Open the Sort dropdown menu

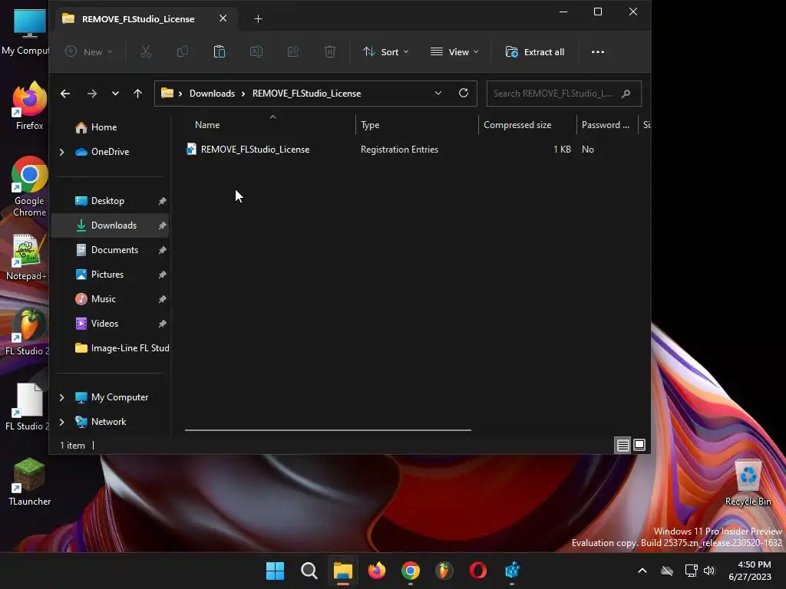pos(386,51)
